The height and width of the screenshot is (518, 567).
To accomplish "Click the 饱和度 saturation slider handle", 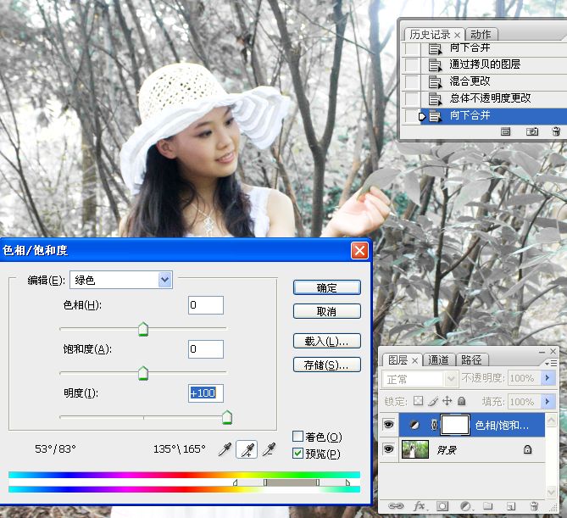I will (143, 373).
